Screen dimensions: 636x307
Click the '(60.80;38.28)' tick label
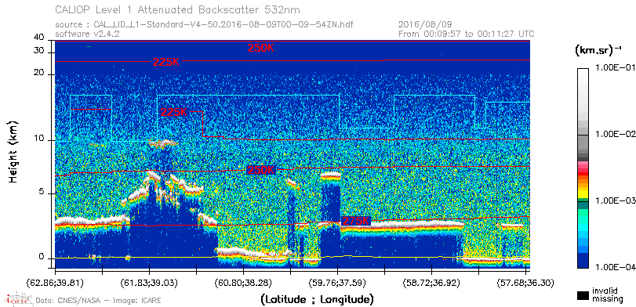[243, 282]
